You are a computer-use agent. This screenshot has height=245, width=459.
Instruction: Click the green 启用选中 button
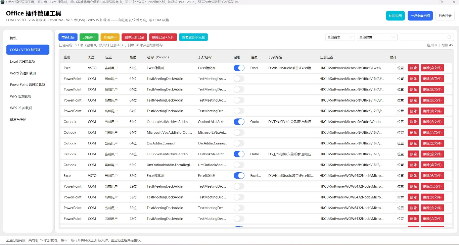(x=89, y=37)
